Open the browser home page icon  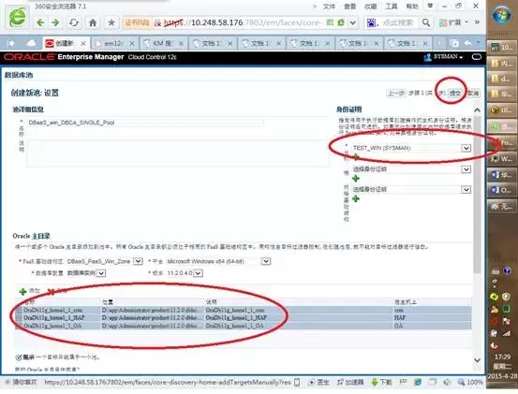[93, 22]
